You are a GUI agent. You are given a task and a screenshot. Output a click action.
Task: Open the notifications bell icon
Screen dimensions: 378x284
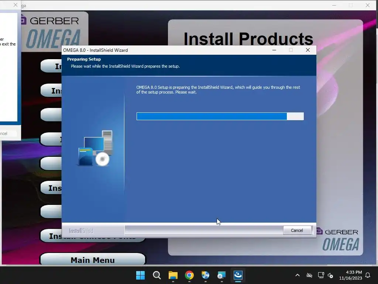[x=368, y=275]
